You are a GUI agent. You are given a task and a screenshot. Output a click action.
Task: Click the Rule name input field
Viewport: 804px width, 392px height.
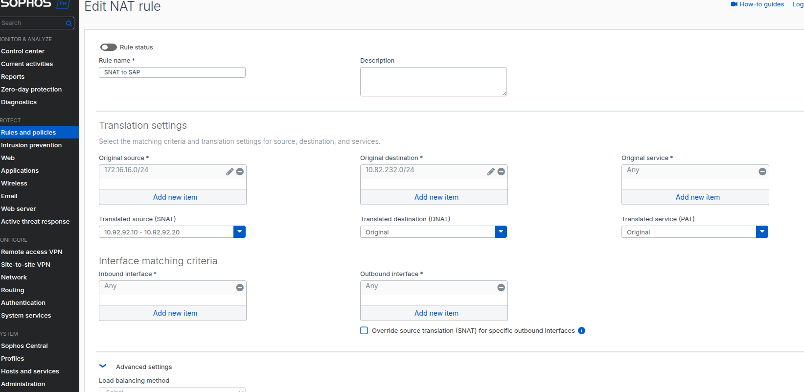click(172, 72)
